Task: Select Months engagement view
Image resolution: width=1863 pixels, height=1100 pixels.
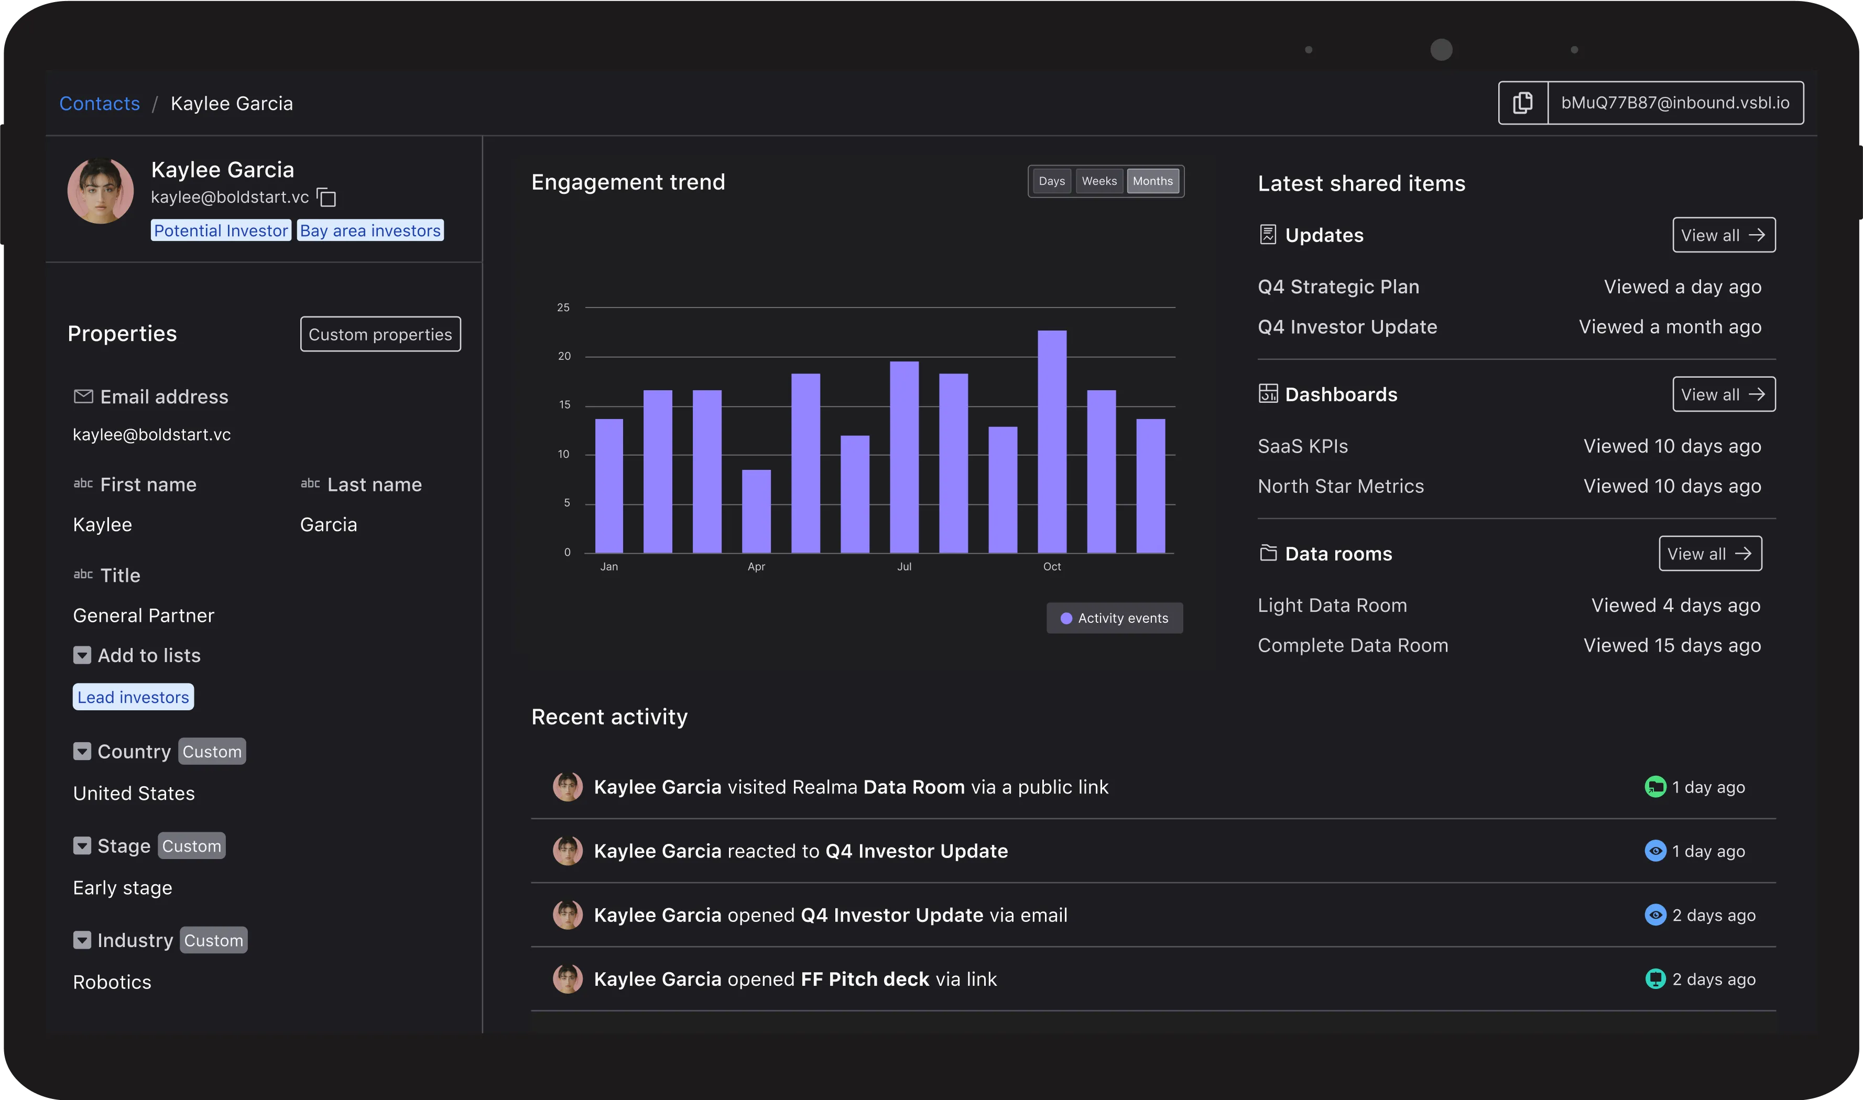Action: point(1152,181)
